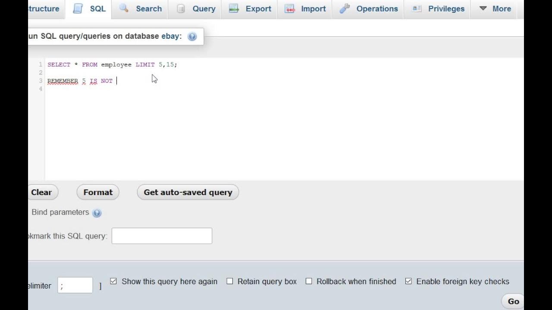
Task: Open Bind parameters help icon
Action: [x=97, y=213]
